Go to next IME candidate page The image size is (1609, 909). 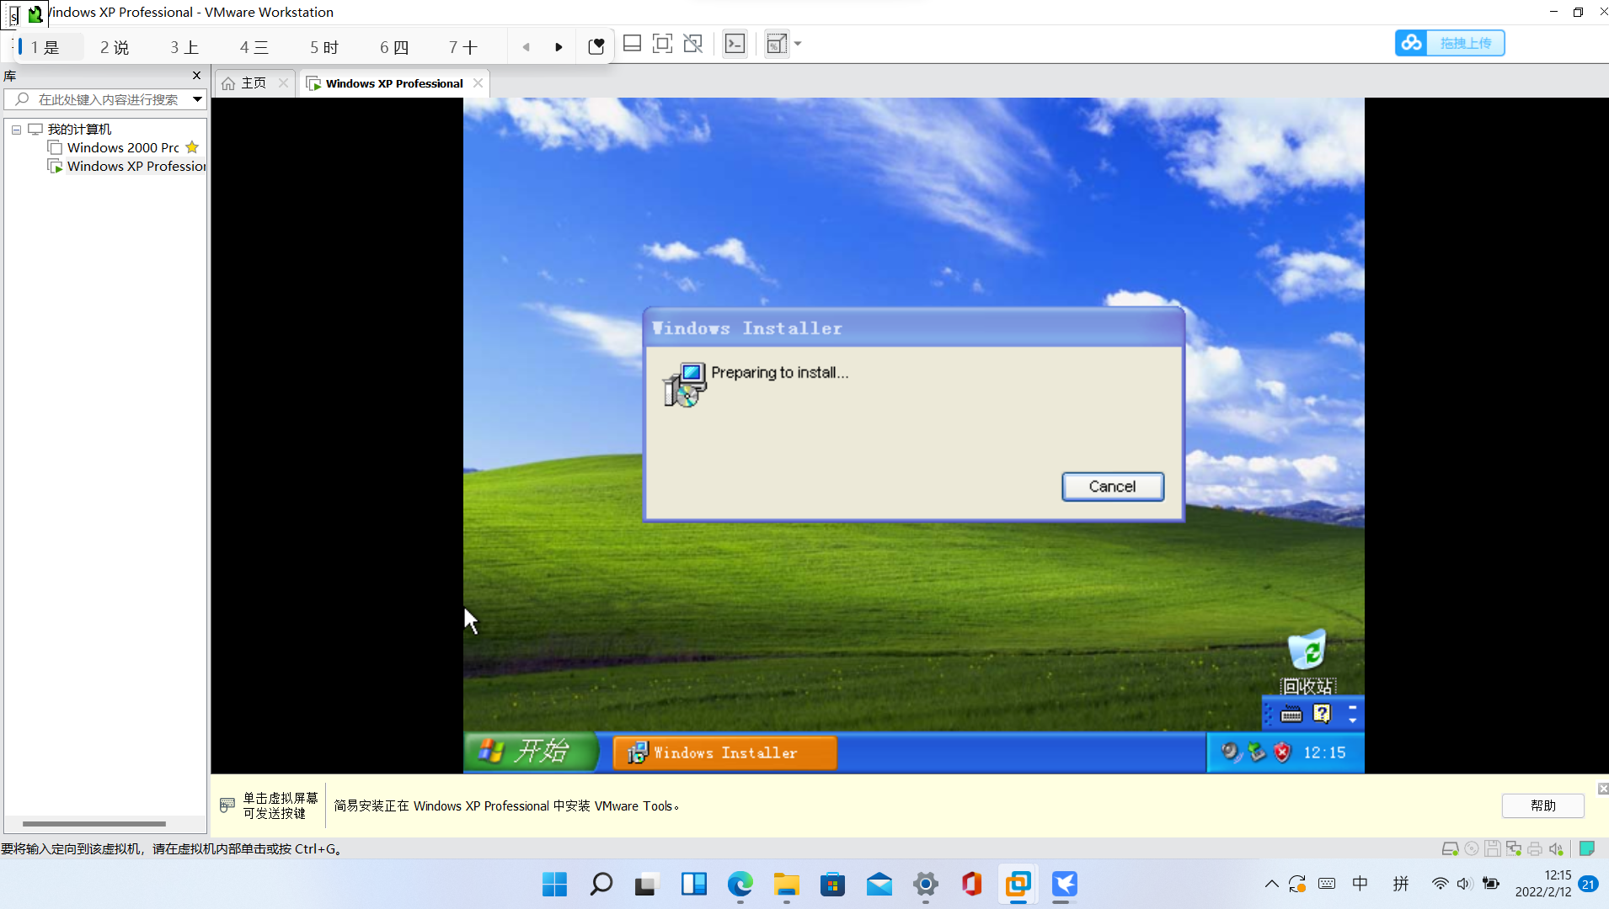coord(559,47)
